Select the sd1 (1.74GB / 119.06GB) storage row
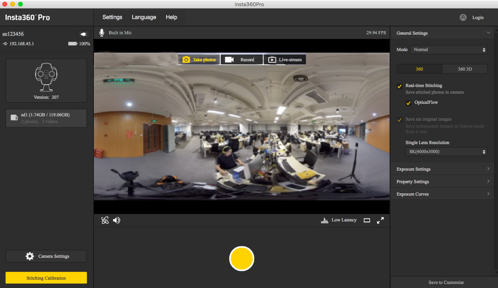 46,118
